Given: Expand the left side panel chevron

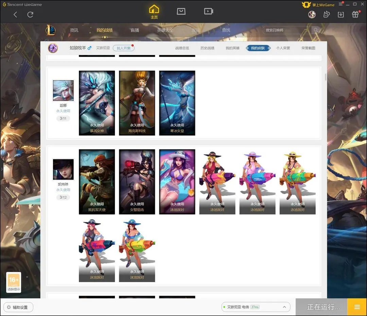Looking at the screenshot, I should (x=2, y=169).
